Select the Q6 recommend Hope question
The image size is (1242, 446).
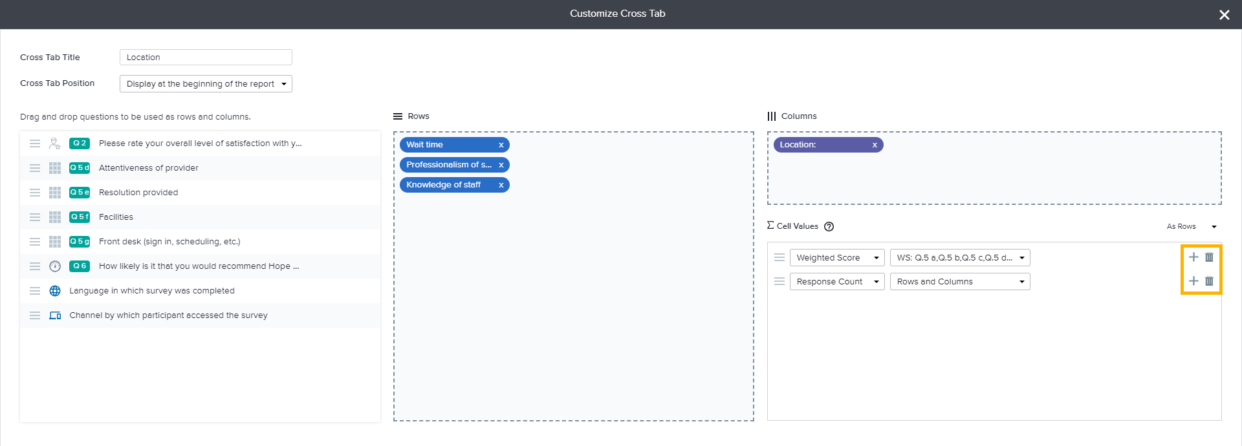pos(199,266)
